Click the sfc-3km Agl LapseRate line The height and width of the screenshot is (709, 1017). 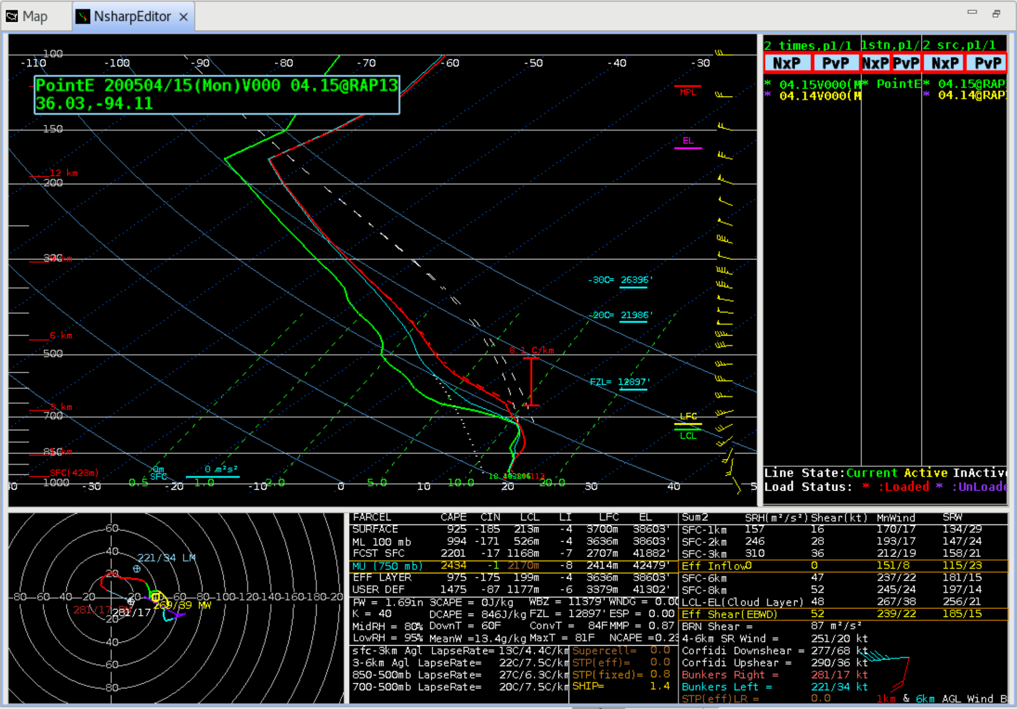point(459,651)
